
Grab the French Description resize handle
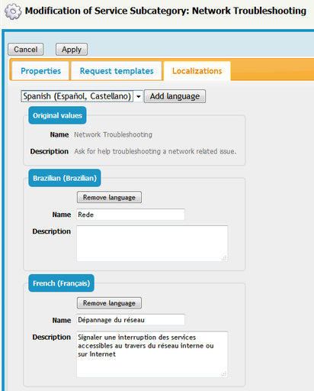224,374
